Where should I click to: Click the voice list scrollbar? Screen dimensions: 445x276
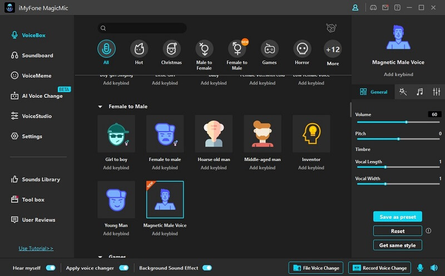pyautogui.click(x=350, y=110)
